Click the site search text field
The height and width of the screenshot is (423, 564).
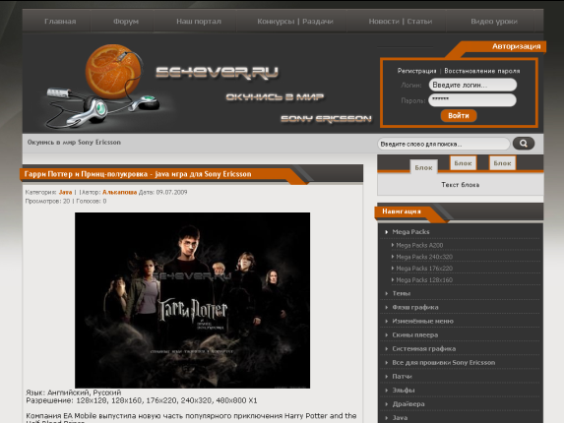click(444, 144)
